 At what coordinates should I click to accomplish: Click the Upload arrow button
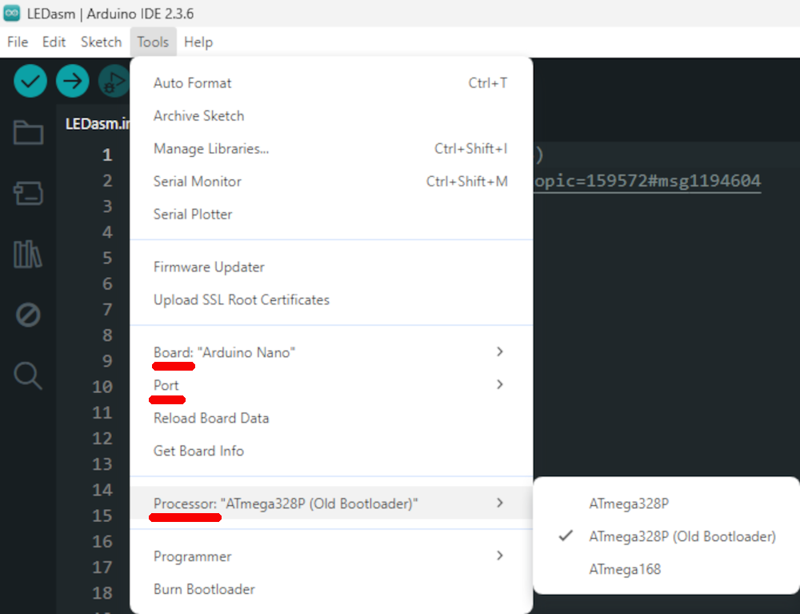point(73,81)
